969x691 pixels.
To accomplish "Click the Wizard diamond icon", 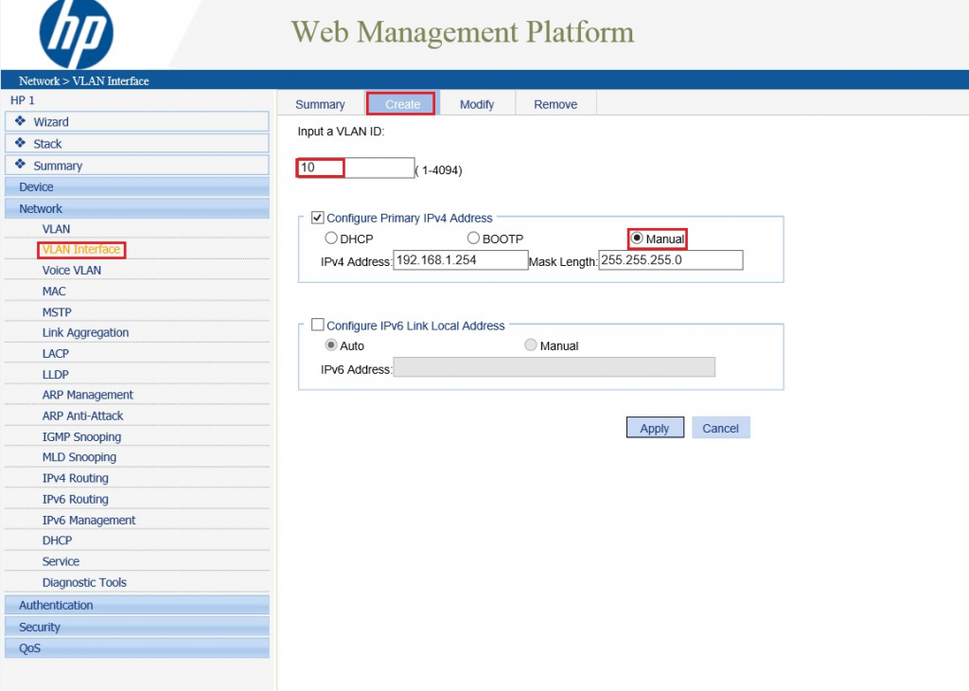I will tap(20, 121).
